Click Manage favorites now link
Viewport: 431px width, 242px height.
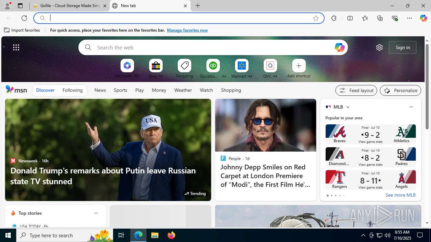click(187, 30)
